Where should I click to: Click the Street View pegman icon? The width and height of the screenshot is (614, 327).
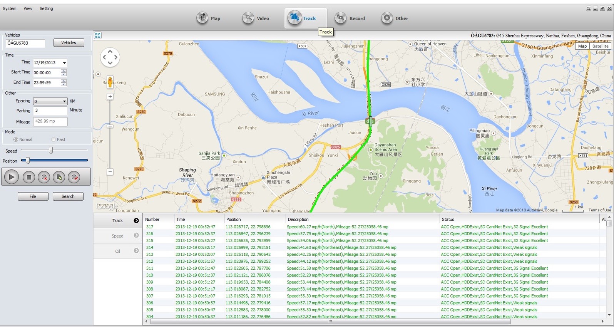point(110,82)
